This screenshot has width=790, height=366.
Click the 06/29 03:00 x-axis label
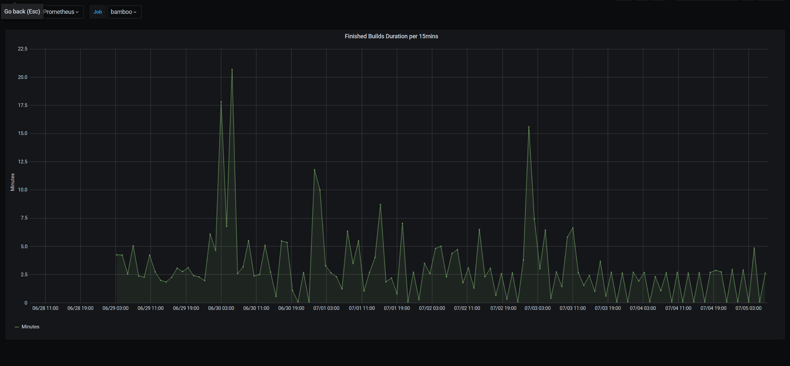coord(116,308)
